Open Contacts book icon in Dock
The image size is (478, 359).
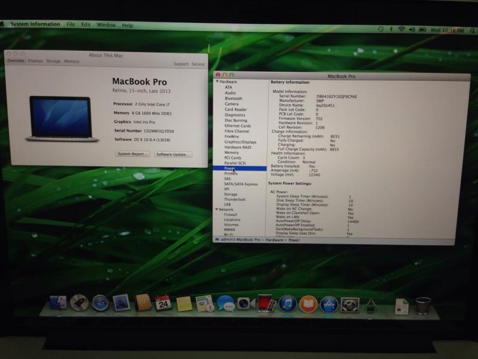click(142, 303)
